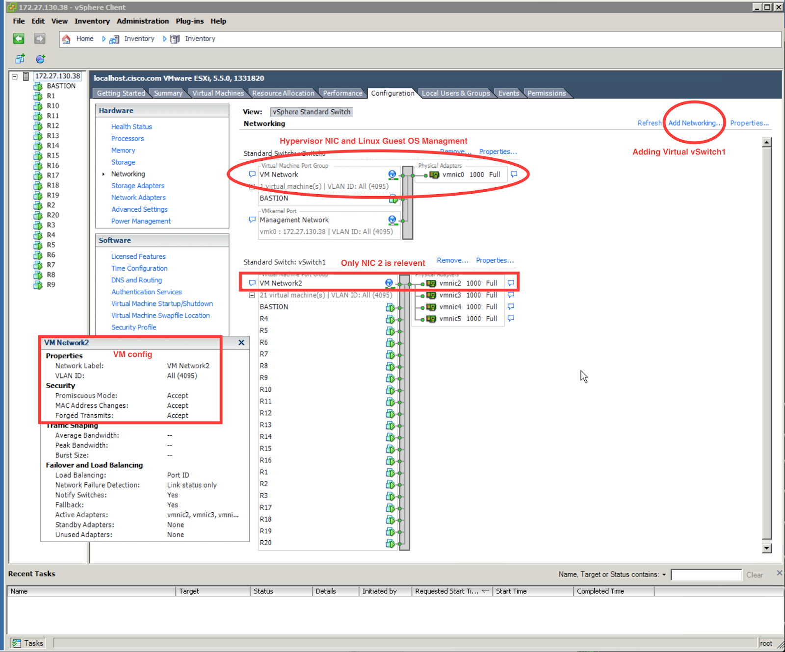Click the scheduled task globe icon in toolbar
785x652 pixels.
[x=40, y=59]
